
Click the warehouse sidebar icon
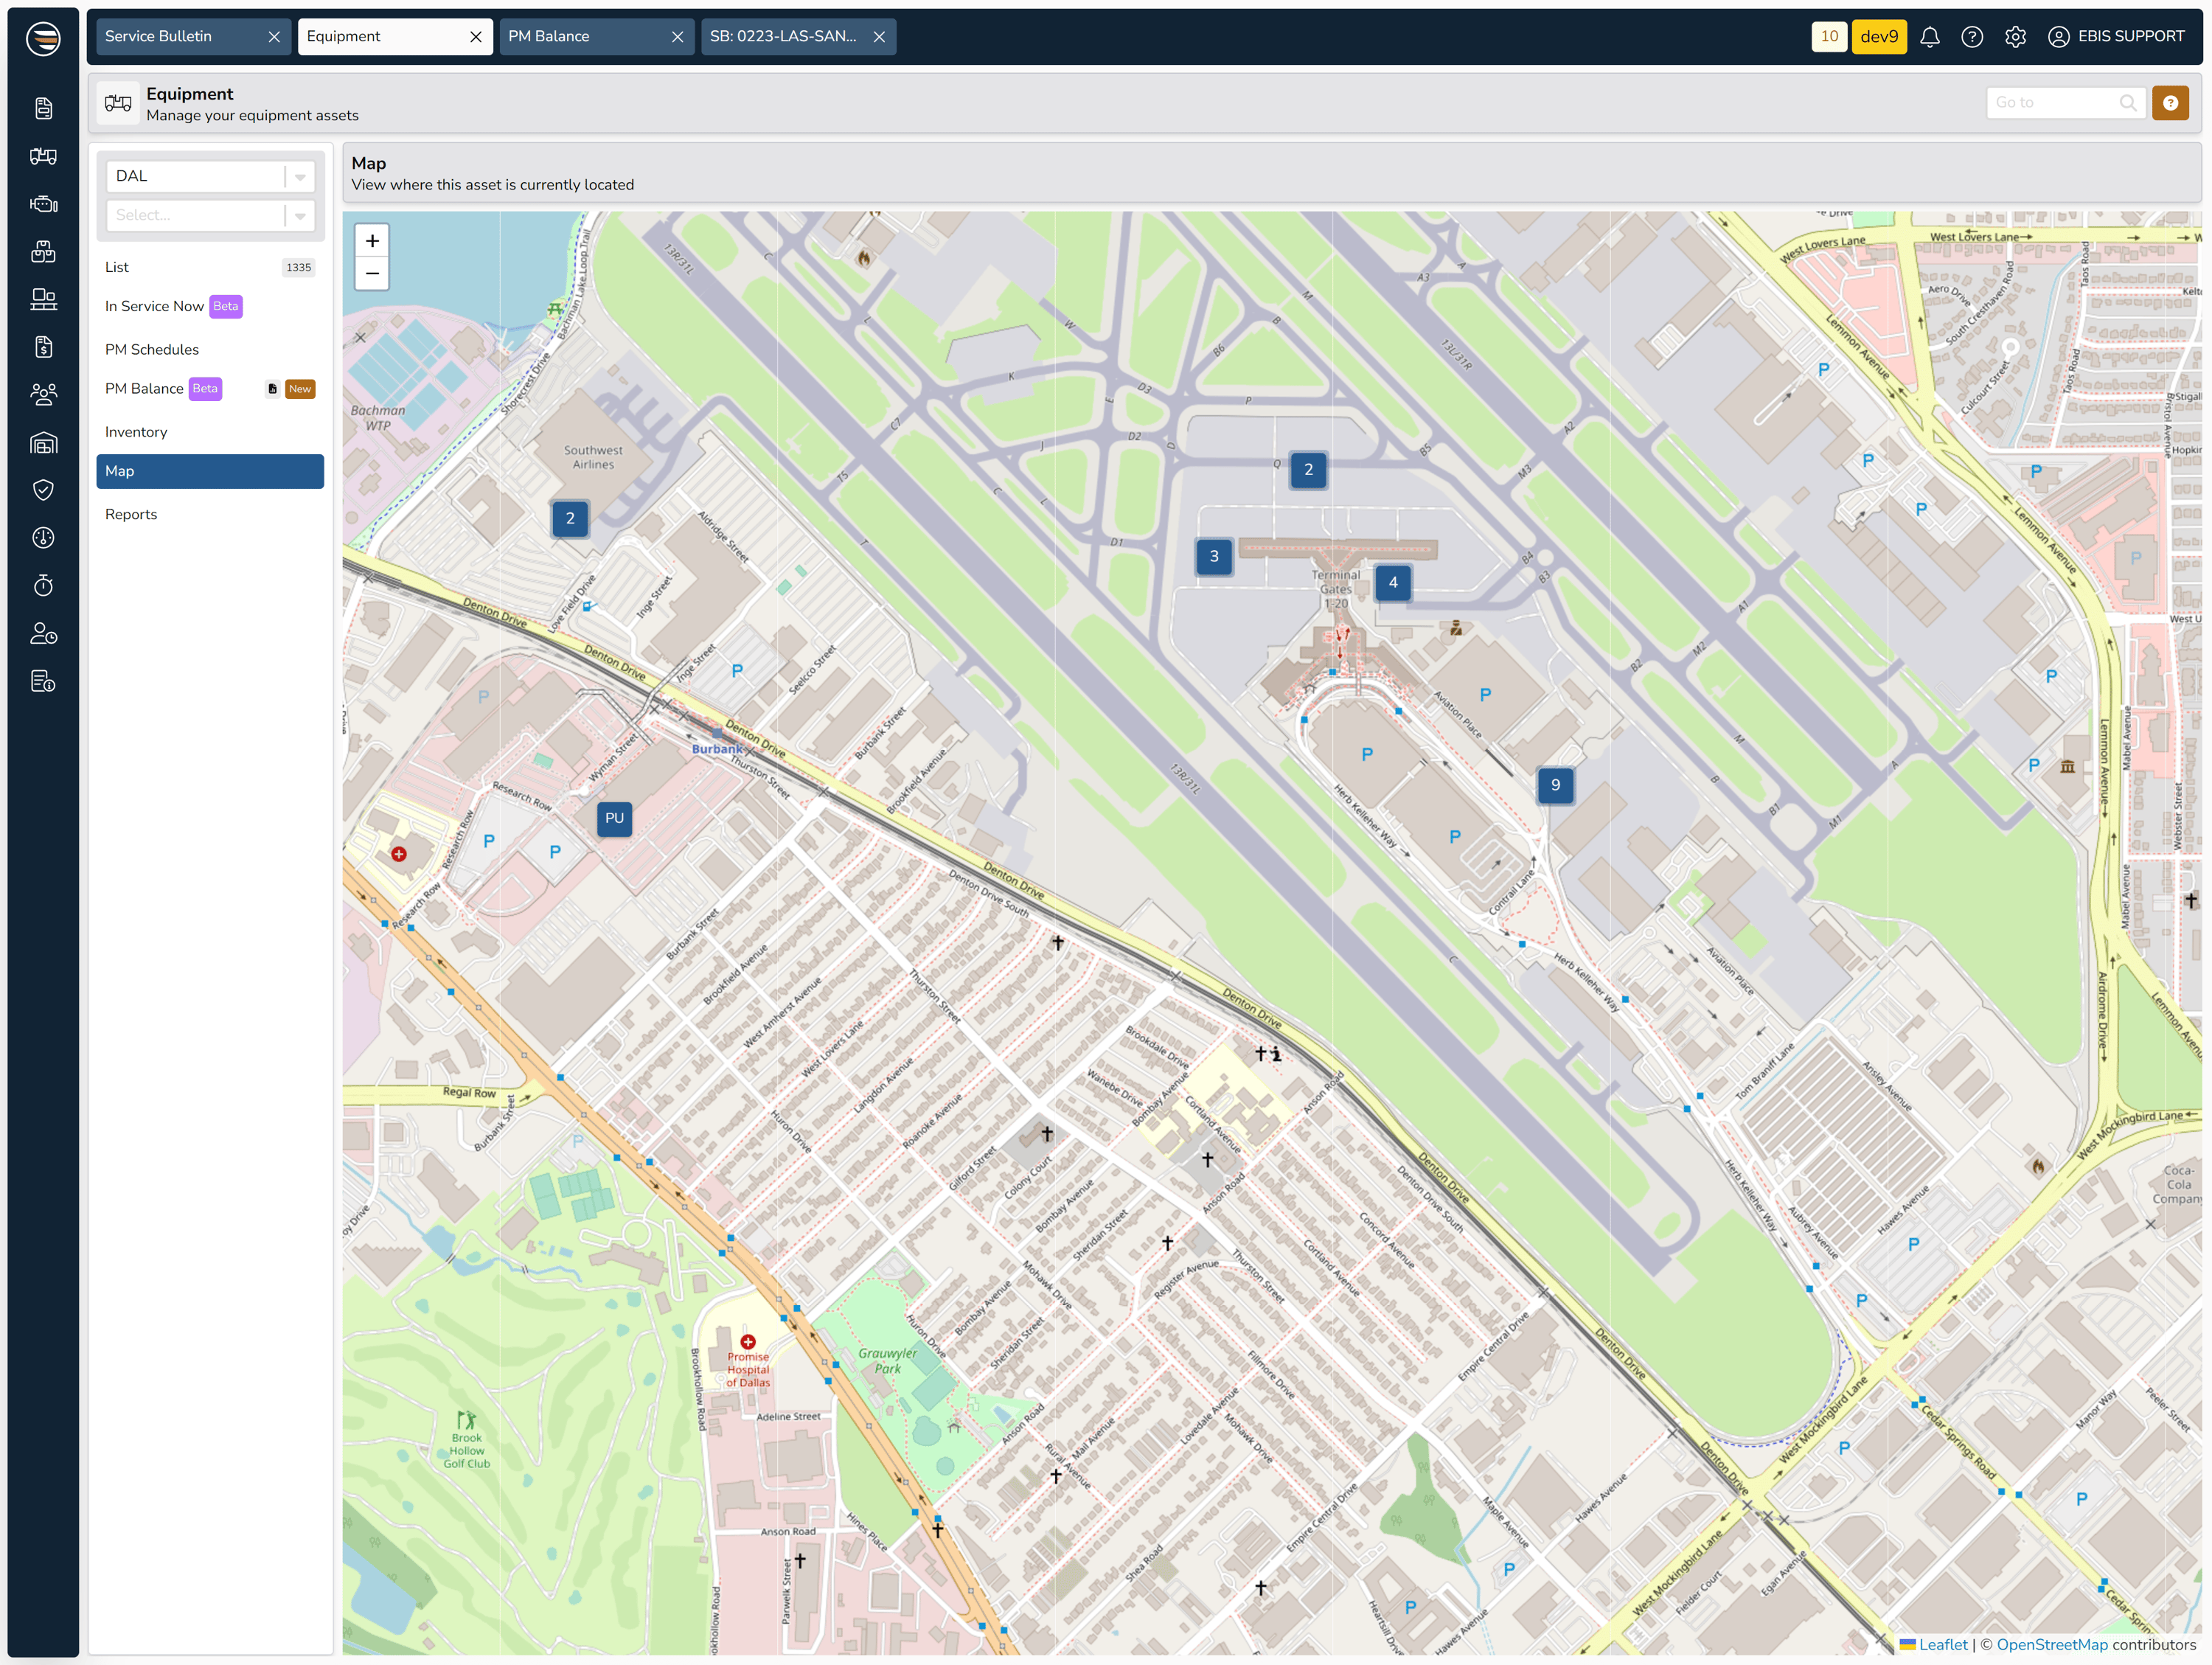(x=43, y=442)
